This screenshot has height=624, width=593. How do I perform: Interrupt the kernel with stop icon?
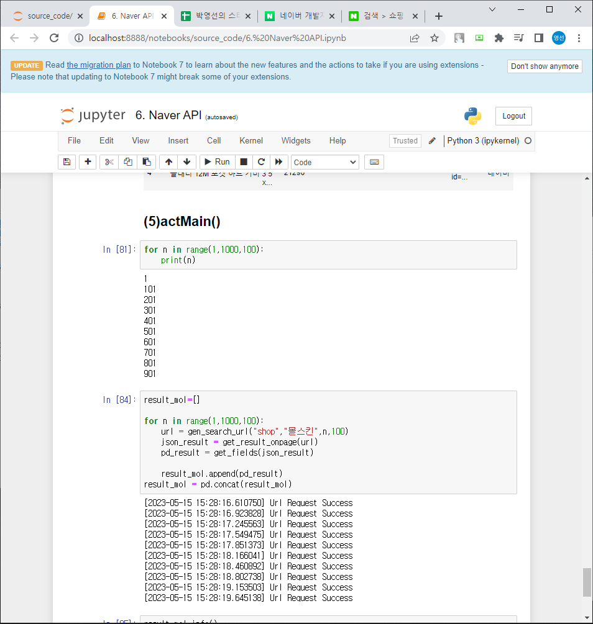(x=244, y=162)
